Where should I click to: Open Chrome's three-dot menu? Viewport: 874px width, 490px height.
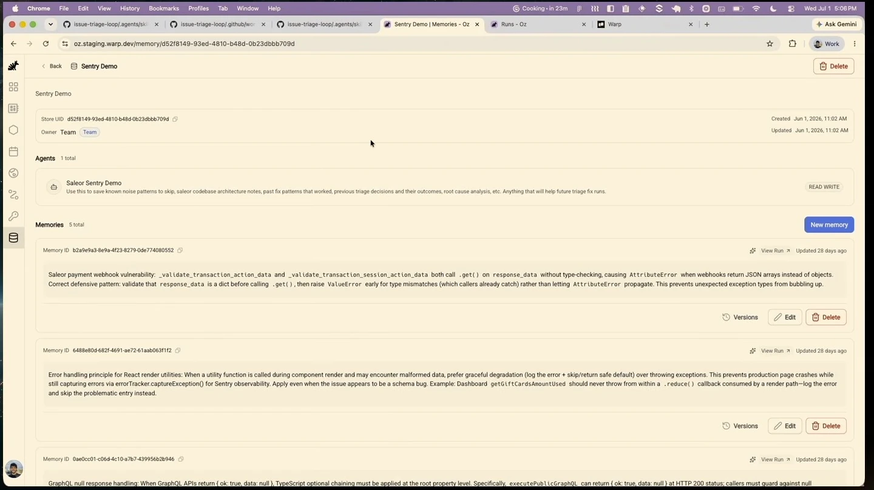855,44
